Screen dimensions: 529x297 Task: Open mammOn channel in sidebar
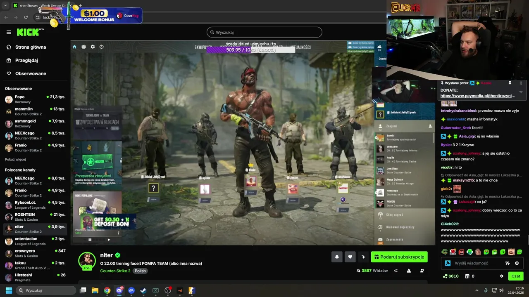click(x=35, y=111)
